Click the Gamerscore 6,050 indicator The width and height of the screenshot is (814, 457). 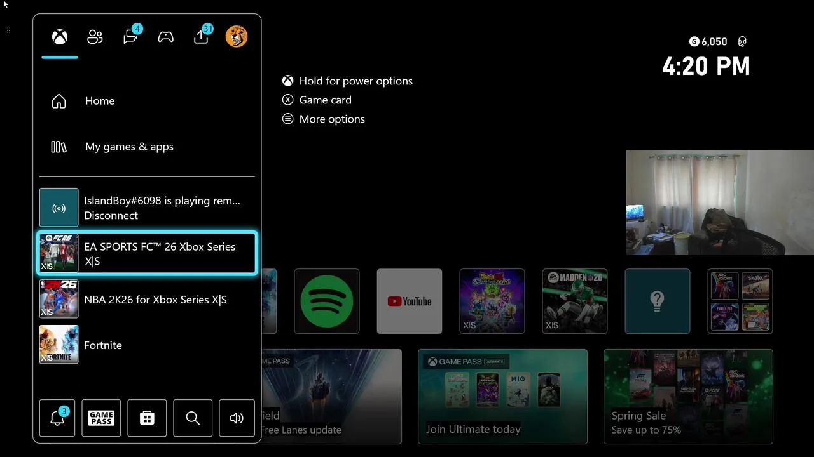(x=708, y=42)
